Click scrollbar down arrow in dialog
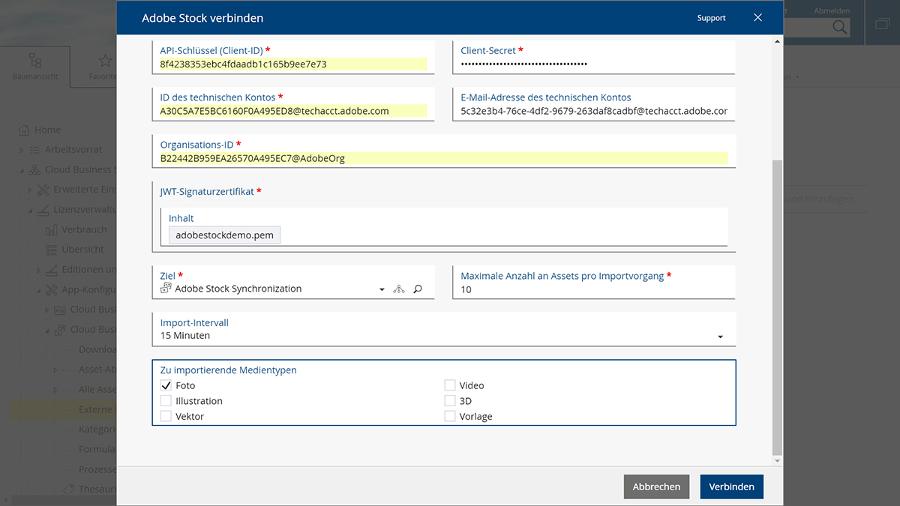 778,460
